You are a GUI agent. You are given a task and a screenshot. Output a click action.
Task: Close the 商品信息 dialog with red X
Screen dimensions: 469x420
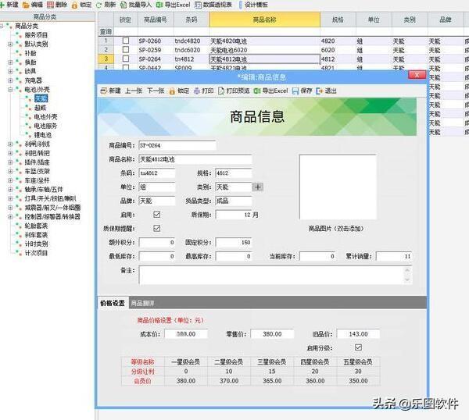[x=417, y=75]
